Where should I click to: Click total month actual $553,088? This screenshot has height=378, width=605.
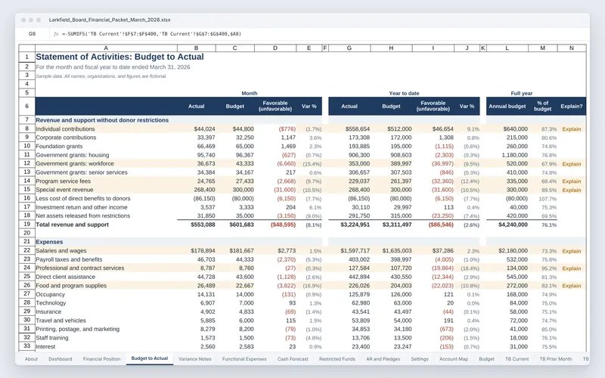click(x=203, y=225)
